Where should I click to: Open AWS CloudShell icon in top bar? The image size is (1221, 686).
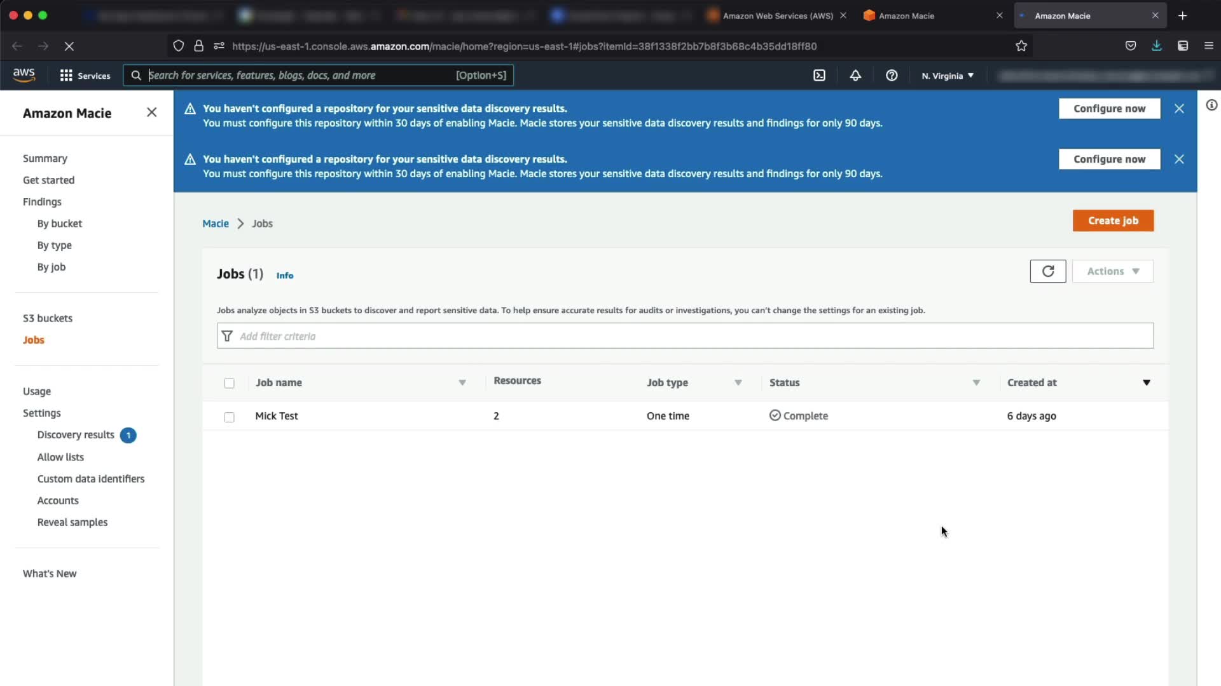point(819,76)
